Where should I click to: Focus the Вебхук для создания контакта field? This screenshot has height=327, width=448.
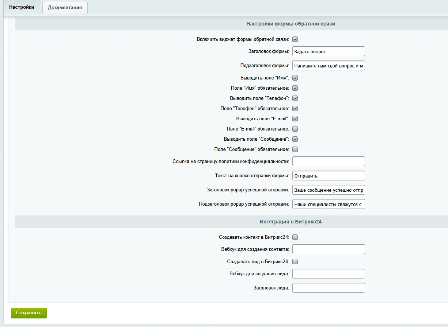click(329, 249)
